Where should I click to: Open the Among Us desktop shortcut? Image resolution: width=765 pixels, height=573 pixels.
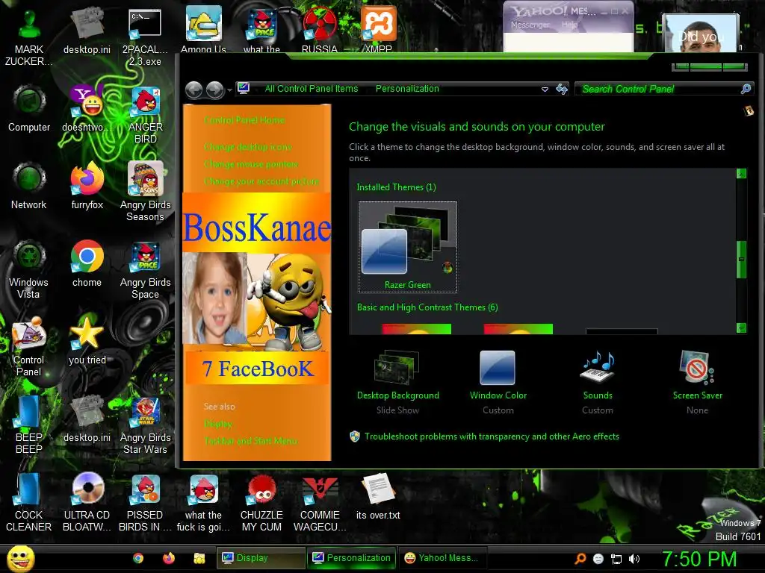click(203, 29)
